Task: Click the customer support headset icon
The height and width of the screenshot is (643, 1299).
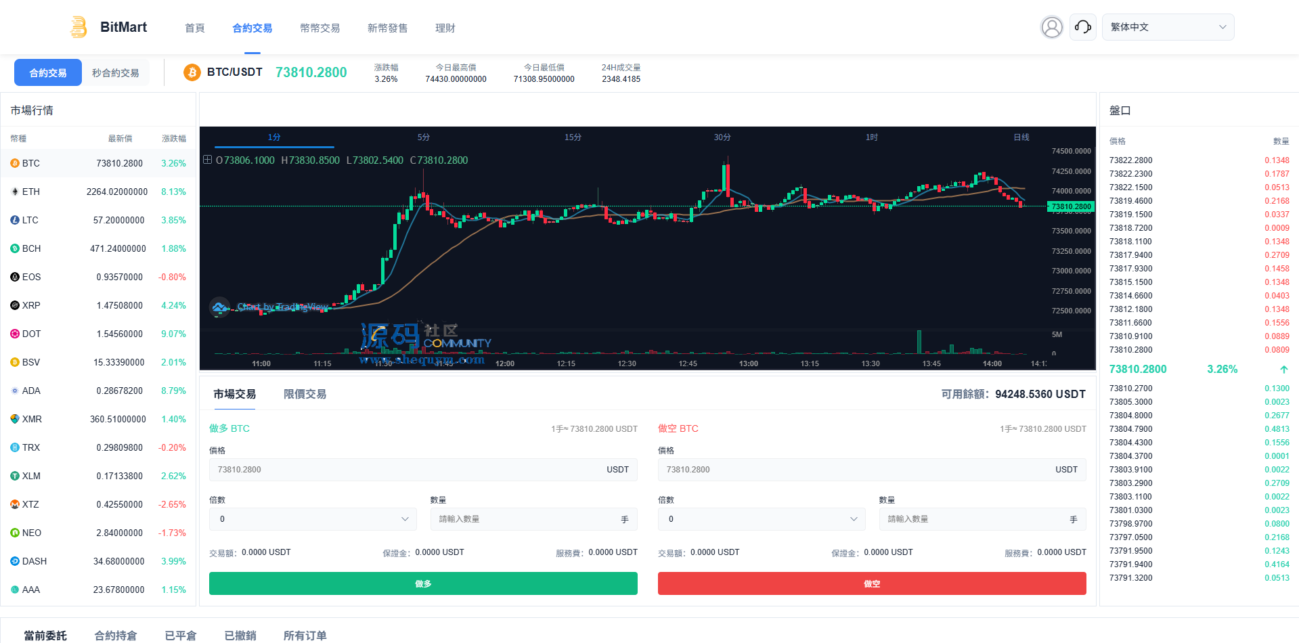Action: click(1082, 27)
